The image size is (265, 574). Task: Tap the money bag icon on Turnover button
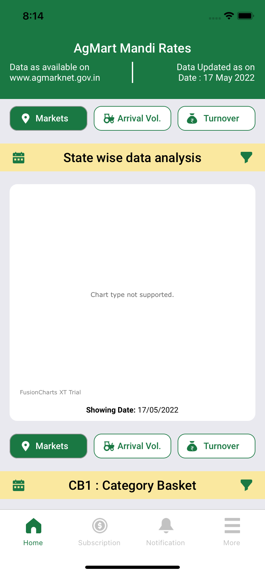coord(192,118)
